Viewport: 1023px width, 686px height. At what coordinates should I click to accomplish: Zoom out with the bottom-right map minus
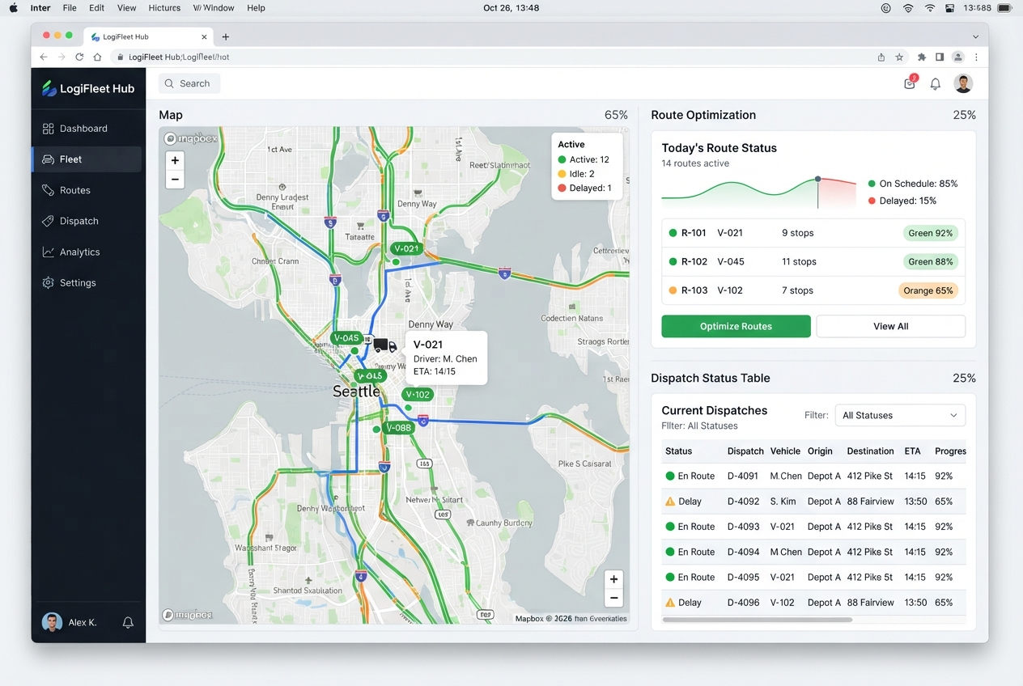(x=613, y=598)
